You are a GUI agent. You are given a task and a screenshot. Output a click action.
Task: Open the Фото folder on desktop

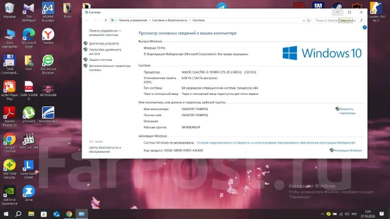pos(68,10)
